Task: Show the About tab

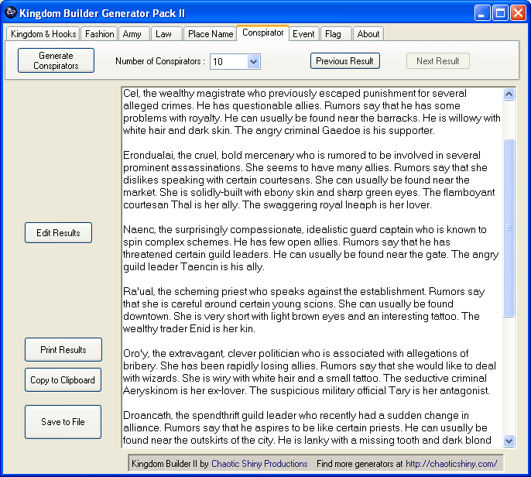Action: click(368, 34)
